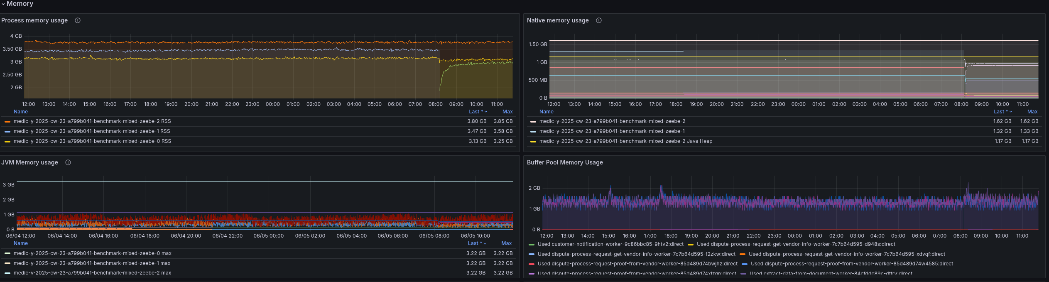Sort Process memory legend by Name
This screenshot has height=282, width=1049.
click(x=21, y=112)
